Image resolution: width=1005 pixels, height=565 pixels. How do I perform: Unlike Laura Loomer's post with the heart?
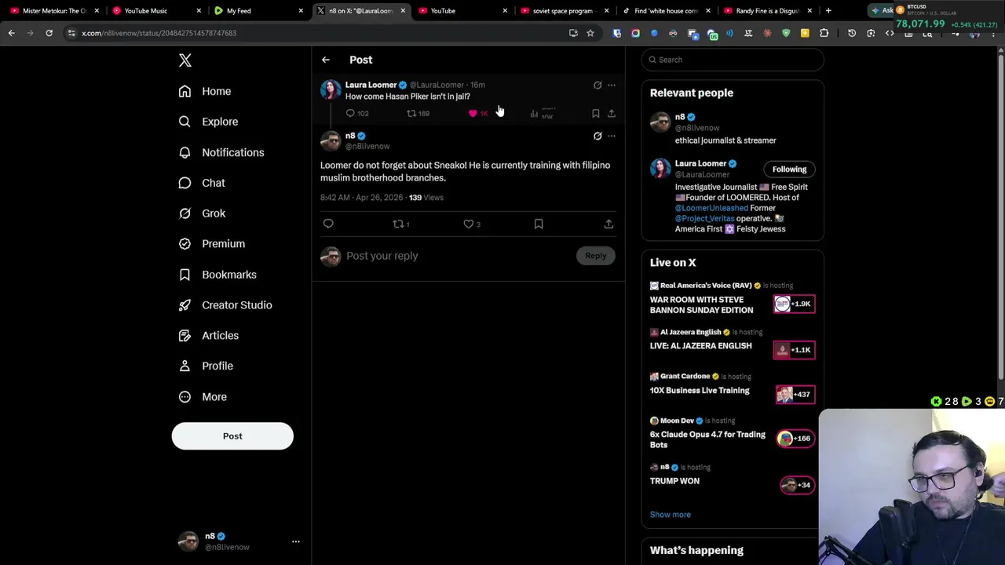click(473, 113)
